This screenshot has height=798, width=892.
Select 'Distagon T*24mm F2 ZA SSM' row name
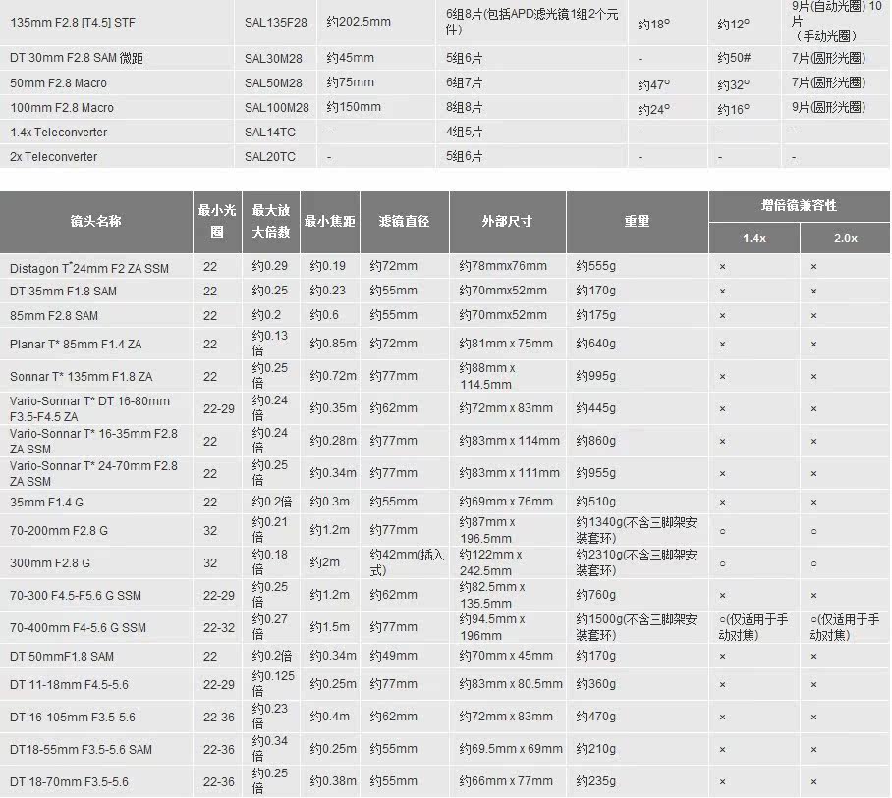pos(89,268)
